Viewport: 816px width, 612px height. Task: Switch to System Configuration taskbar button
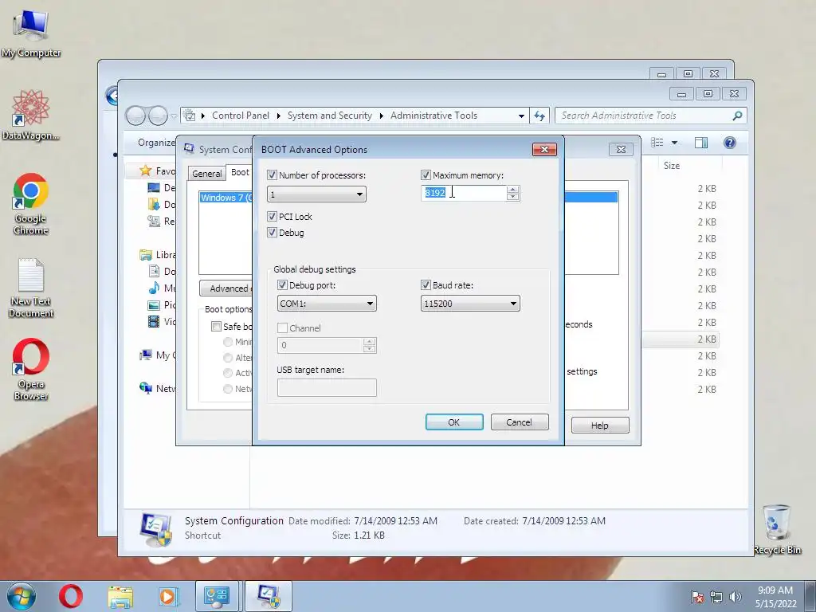click(268, 596)
